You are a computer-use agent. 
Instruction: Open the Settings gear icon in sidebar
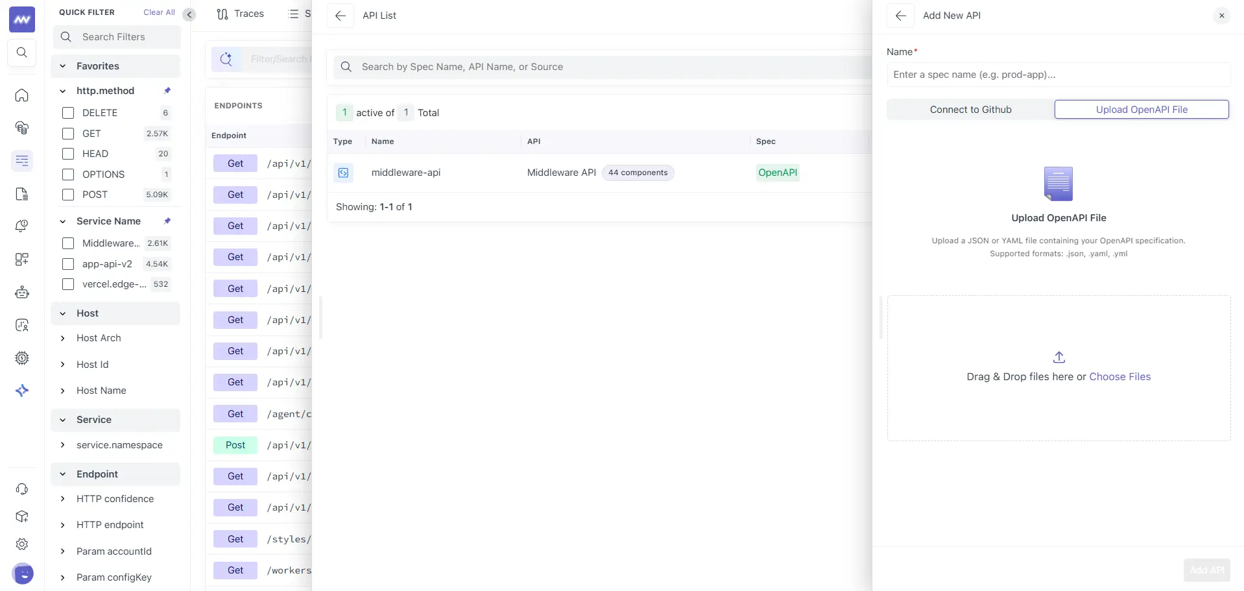[x=21, y=544]
